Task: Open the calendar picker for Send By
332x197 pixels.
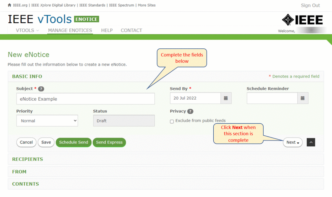Action: [x=226, y=98]
